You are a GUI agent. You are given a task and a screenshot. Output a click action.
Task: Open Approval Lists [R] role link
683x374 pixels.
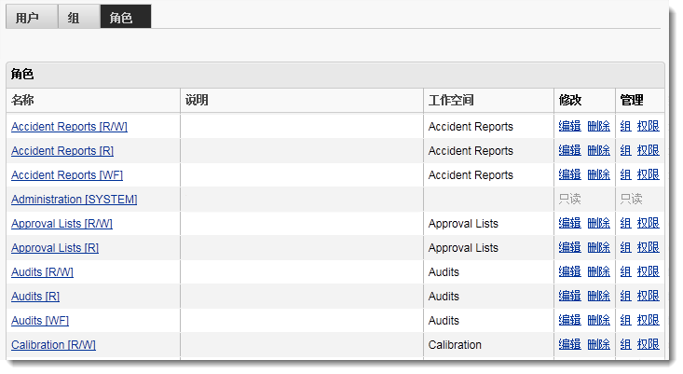pyautogui.click(x=55, y=248)
